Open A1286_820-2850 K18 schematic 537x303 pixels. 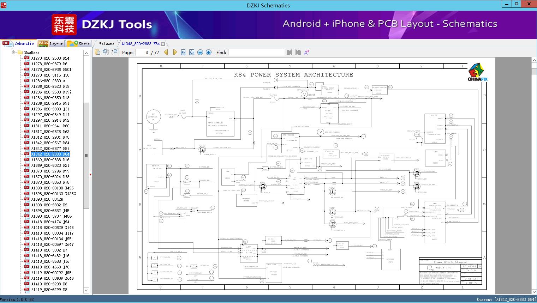point(50,98)
